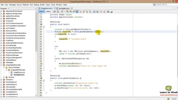
Task: Click hint lightbulb at printStackTrace line
Action: 41,64
